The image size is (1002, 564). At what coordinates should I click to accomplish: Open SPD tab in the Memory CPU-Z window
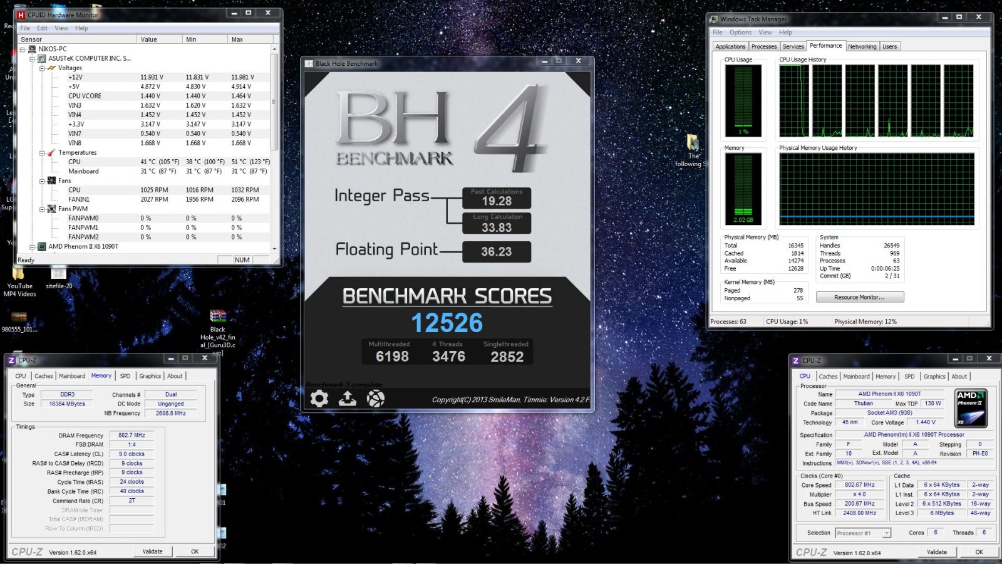125,376
